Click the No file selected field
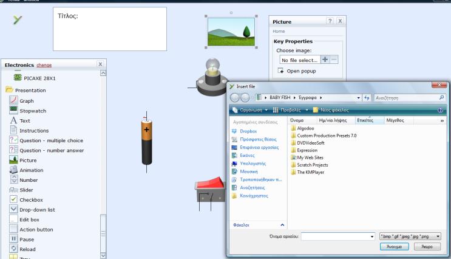 [300, 60]
